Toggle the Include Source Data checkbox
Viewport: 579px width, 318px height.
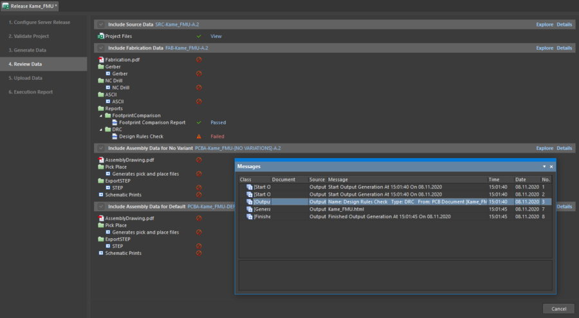pyautogui.click(x=101, y=24)
